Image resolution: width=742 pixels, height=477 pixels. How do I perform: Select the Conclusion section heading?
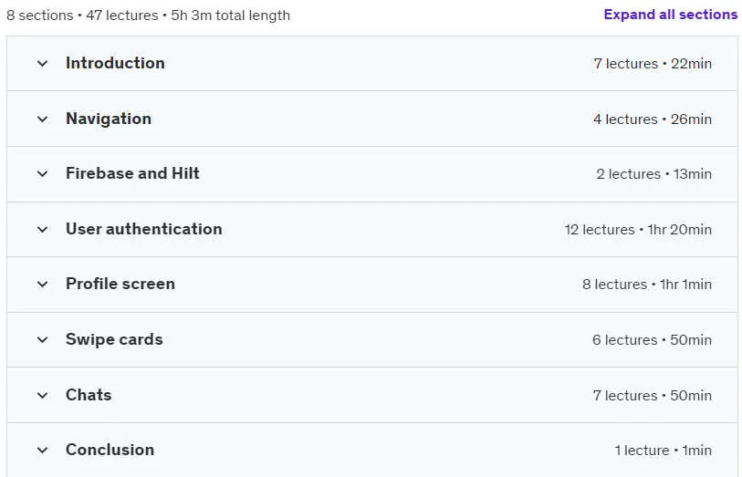point(110,450)
